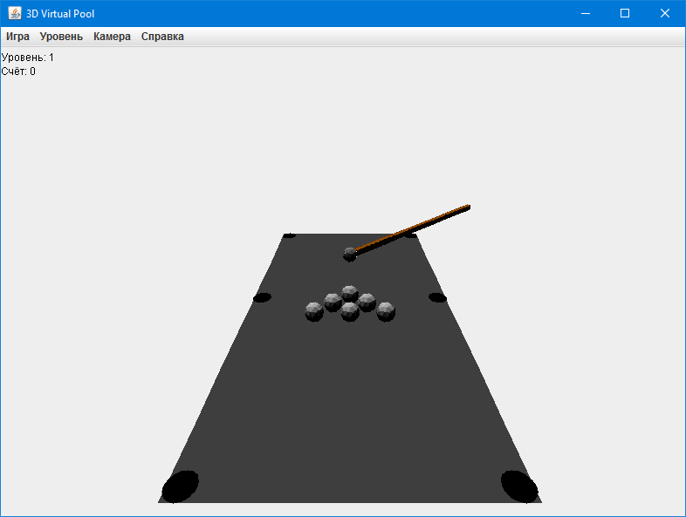
Task: Minimize the 3D Virtual Pool window
Action: pyautogui.click(x=586, y=14)
